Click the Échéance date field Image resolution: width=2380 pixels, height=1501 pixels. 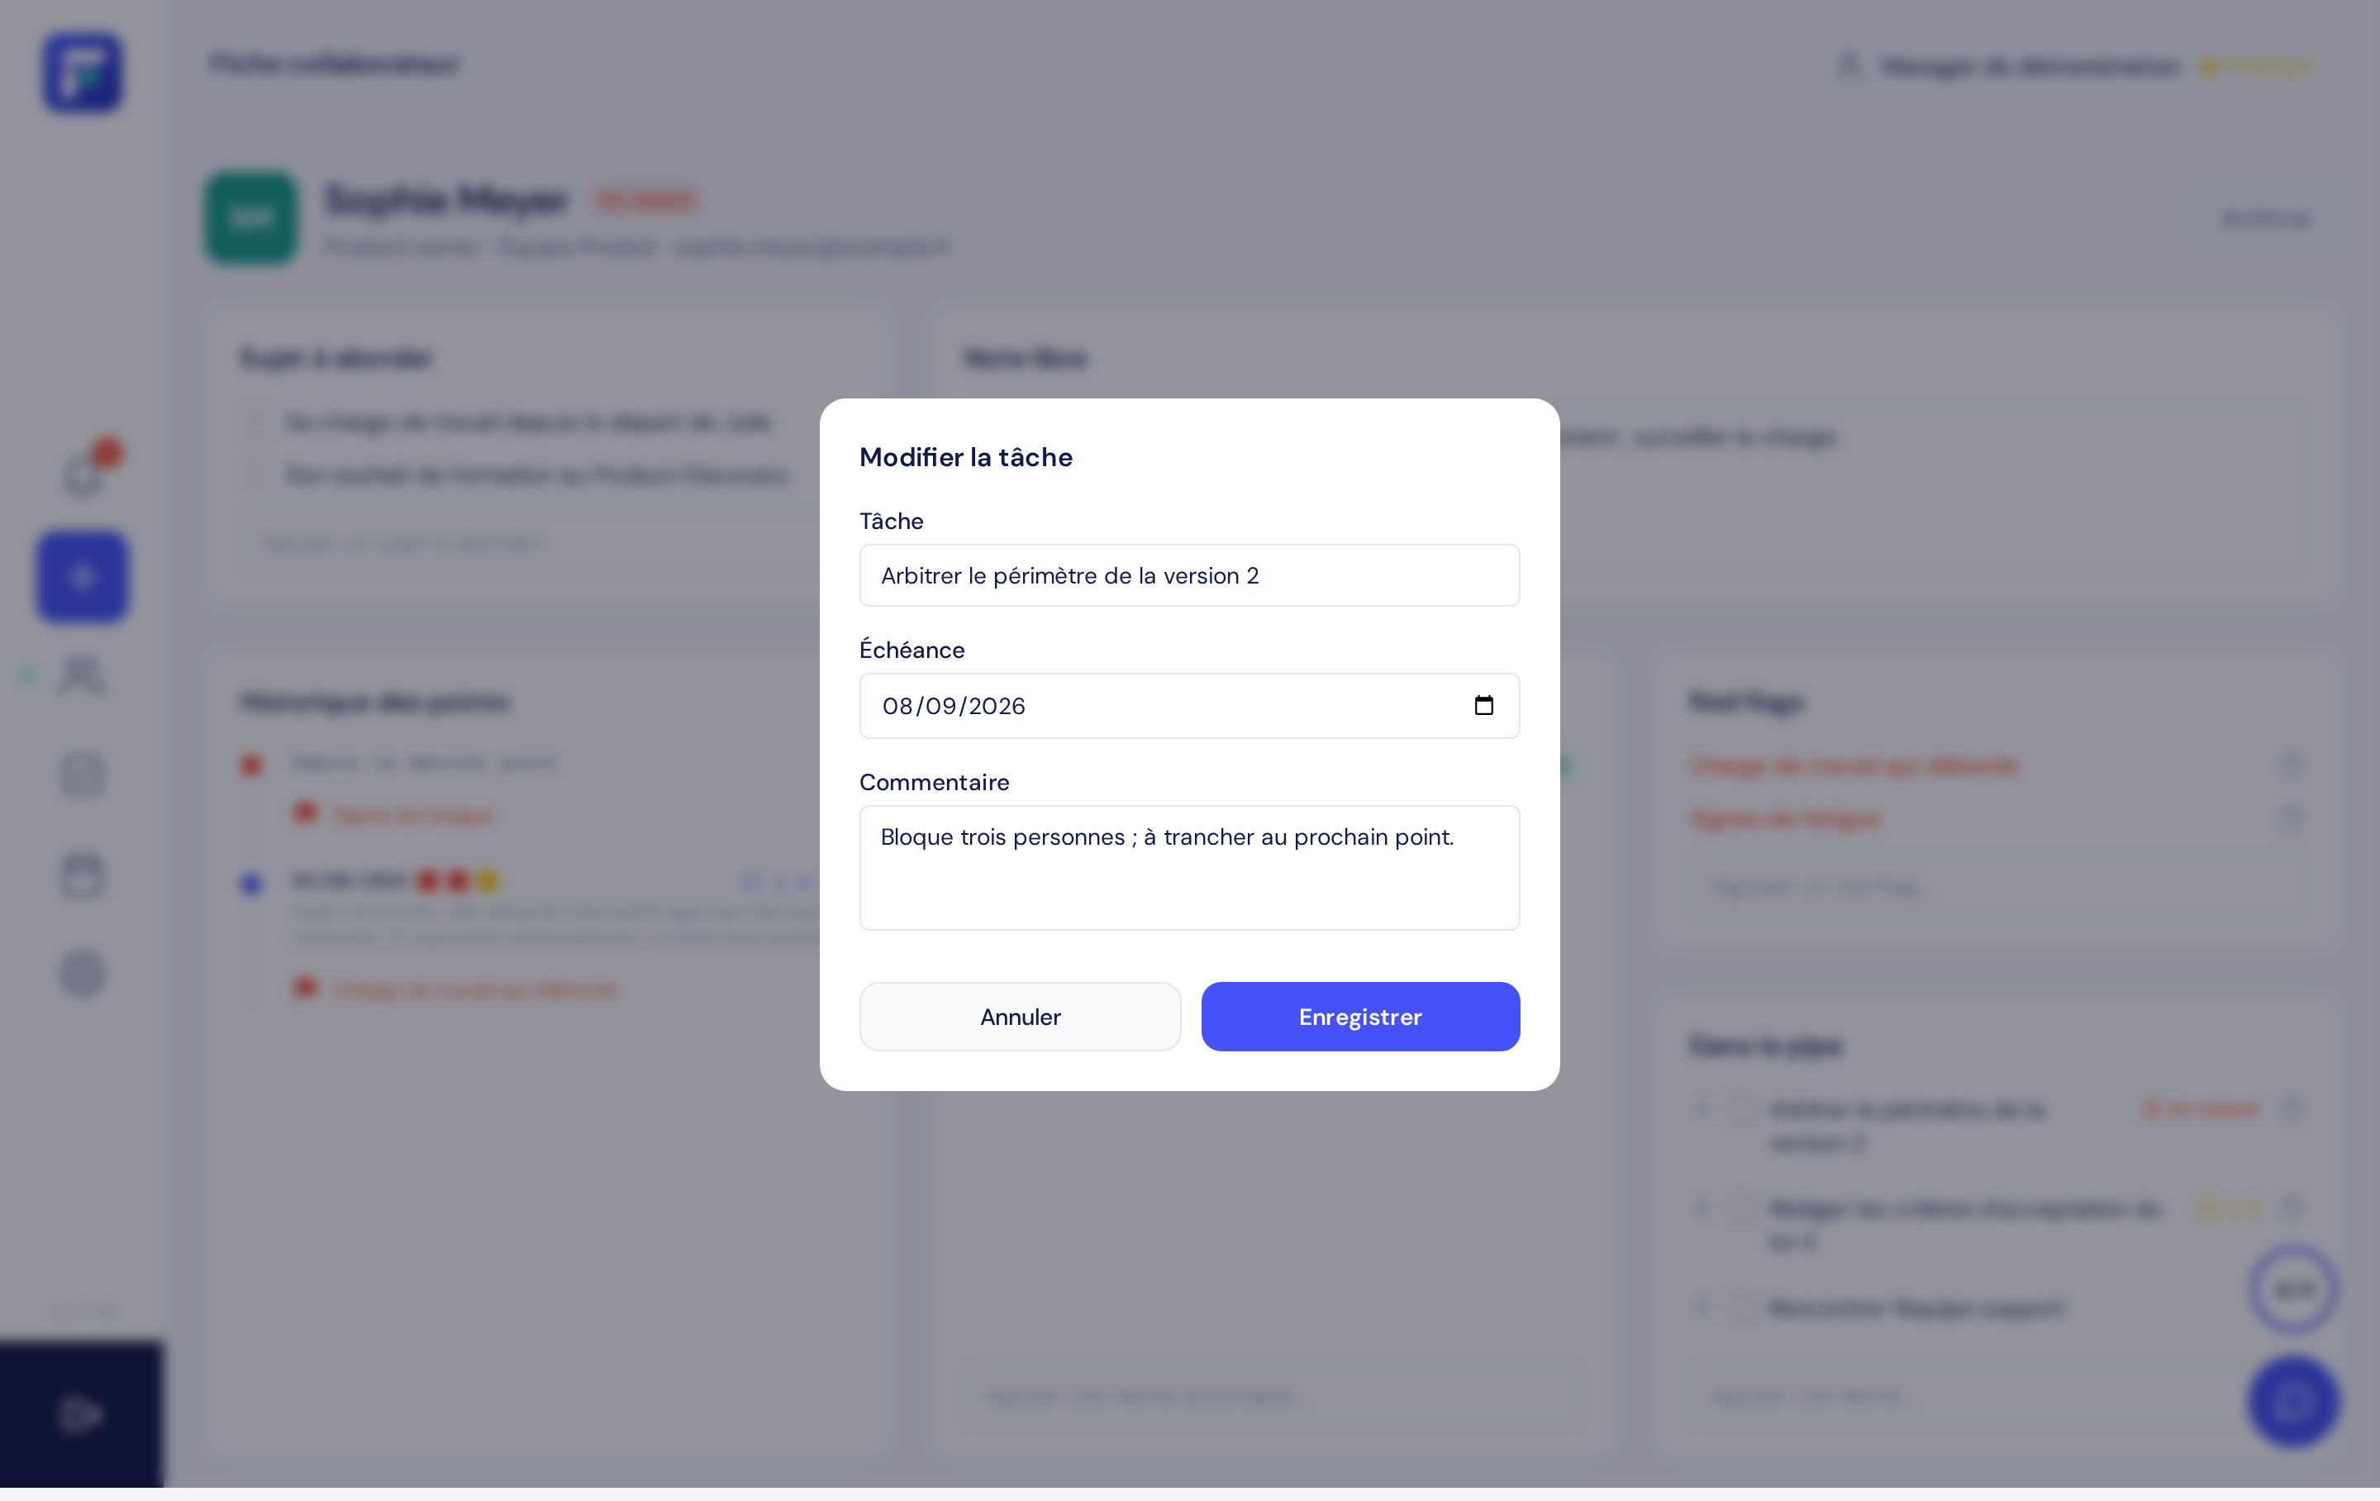1189,706
